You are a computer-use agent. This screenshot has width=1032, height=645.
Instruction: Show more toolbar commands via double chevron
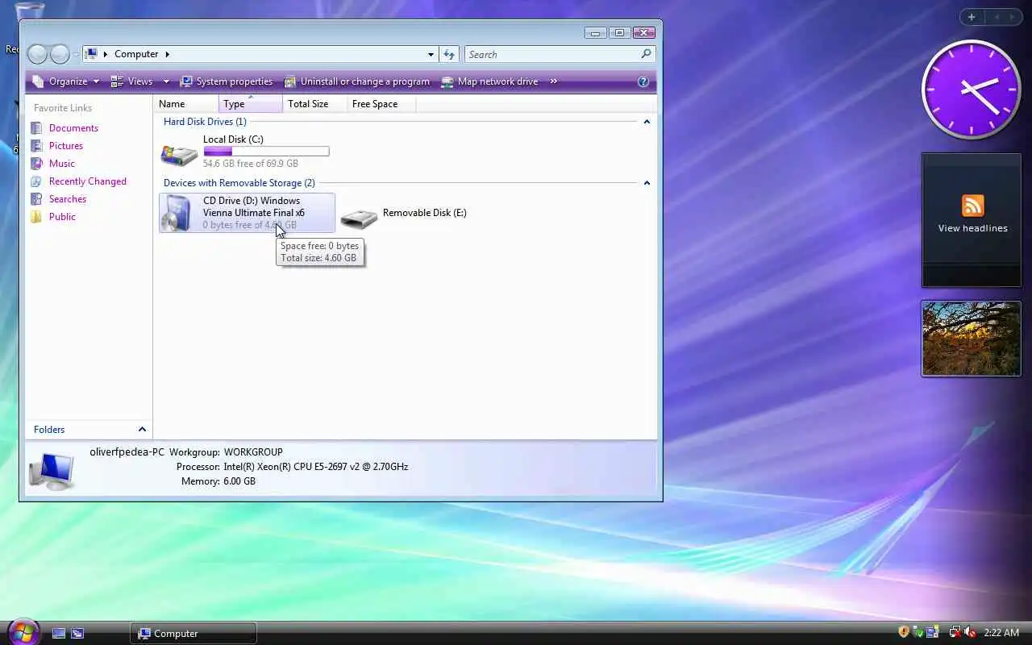point(554,81)
